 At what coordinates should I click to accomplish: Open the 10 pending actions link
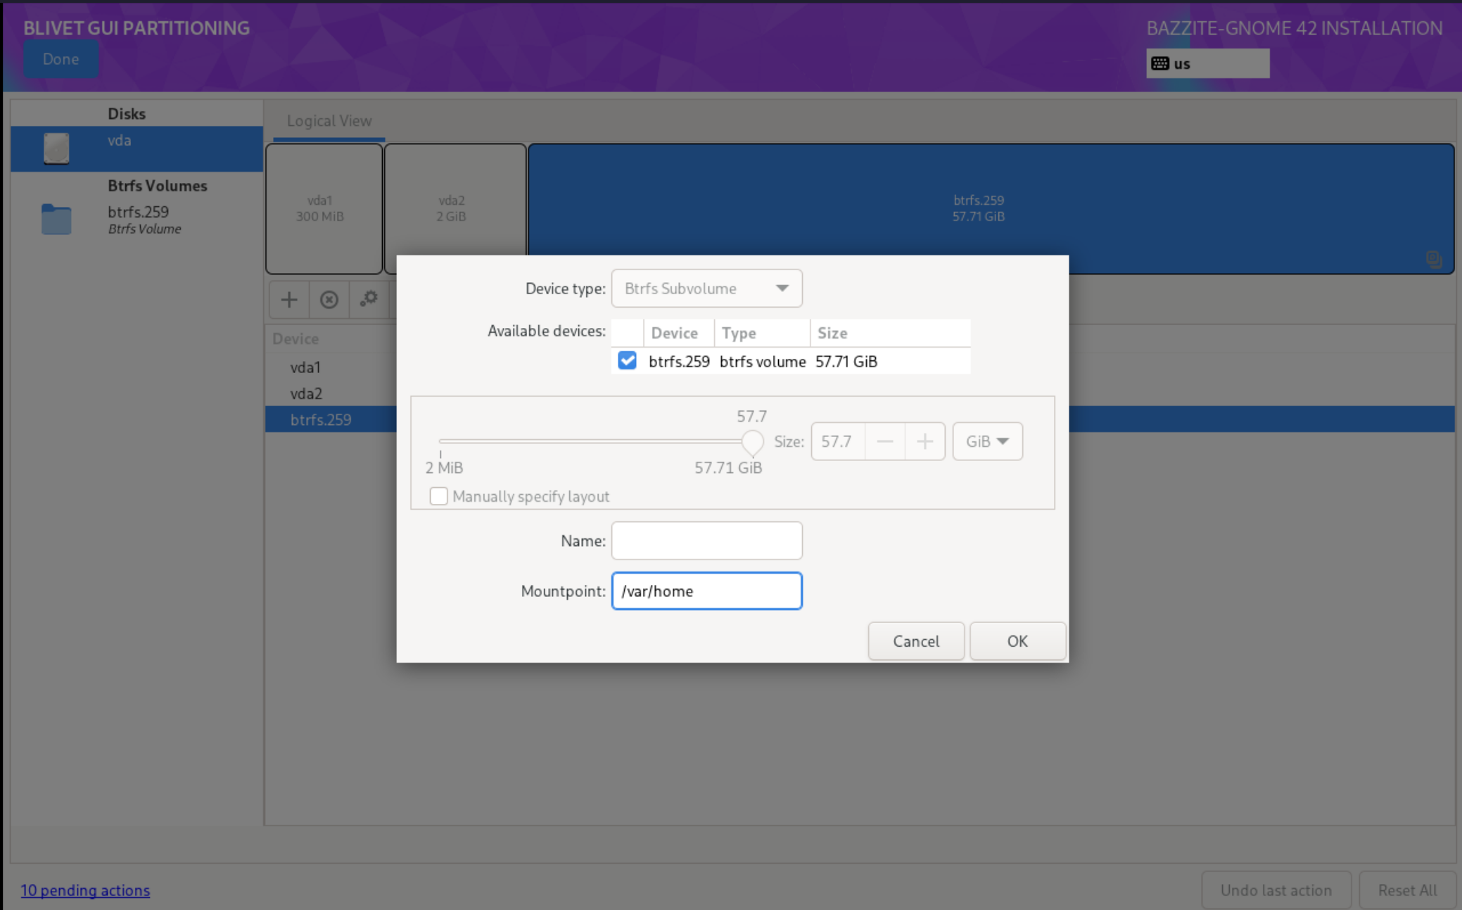[85, 890]
